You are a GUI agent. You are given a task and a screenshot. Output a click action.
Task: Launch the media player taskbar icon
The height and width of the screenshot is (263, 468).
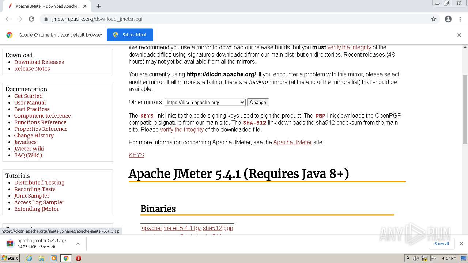pos(54,258)
